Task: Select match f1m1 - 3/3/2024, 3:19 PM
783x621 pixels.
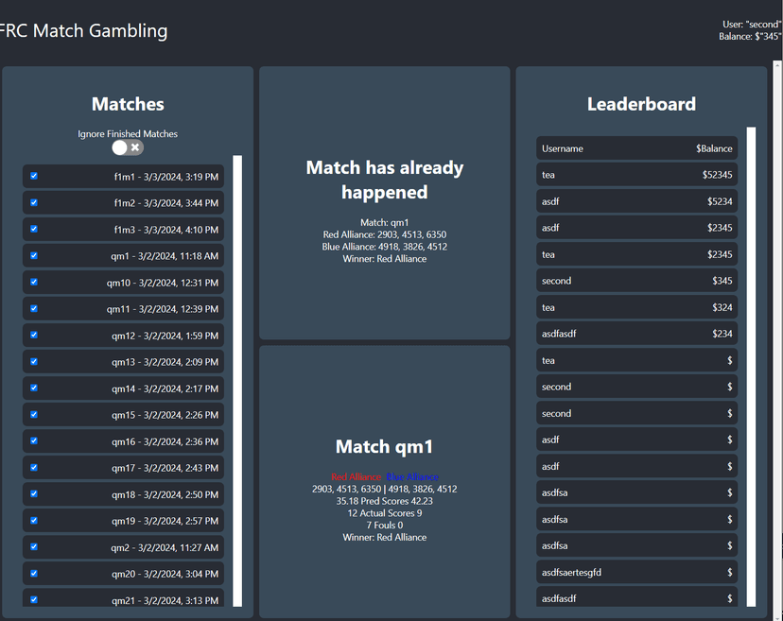Action: pos(123,177)
